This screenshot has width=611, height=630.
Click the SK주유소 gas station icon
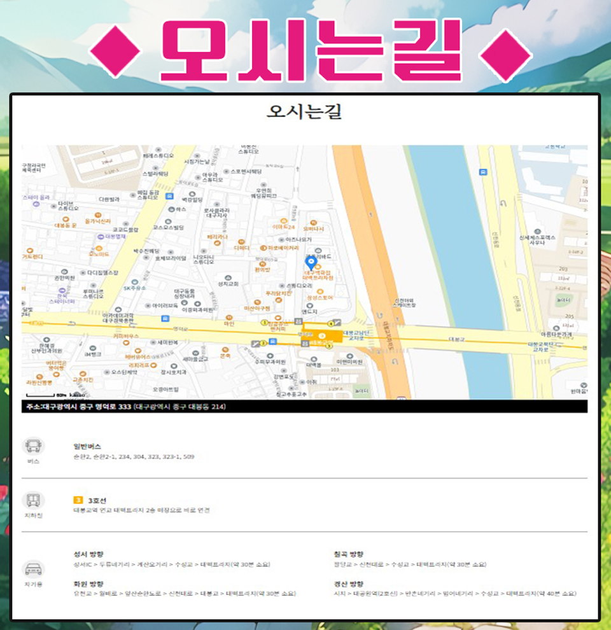point(135,282)
